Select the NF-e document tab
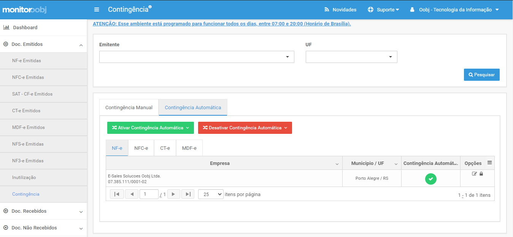Screen dimensions: 513x237 [117, 148]
